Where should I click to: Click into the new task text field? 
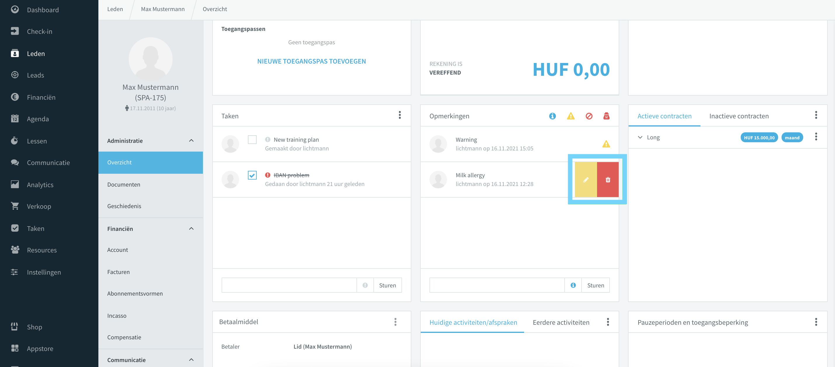pyautogui.click(x=289, y=285)
